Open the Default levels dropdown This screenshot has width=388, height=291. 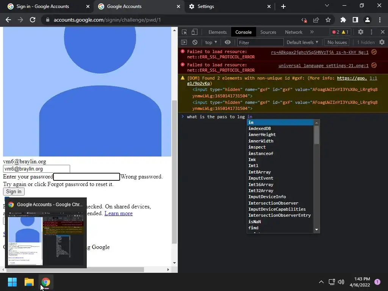(302, 42)
